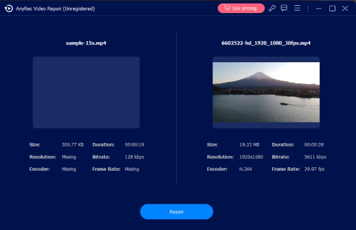Select the 6602522-hd_1920_1080_30fps.mp4 file name
356x230 pixels.
pyautogui.click(x=266, y=43)
